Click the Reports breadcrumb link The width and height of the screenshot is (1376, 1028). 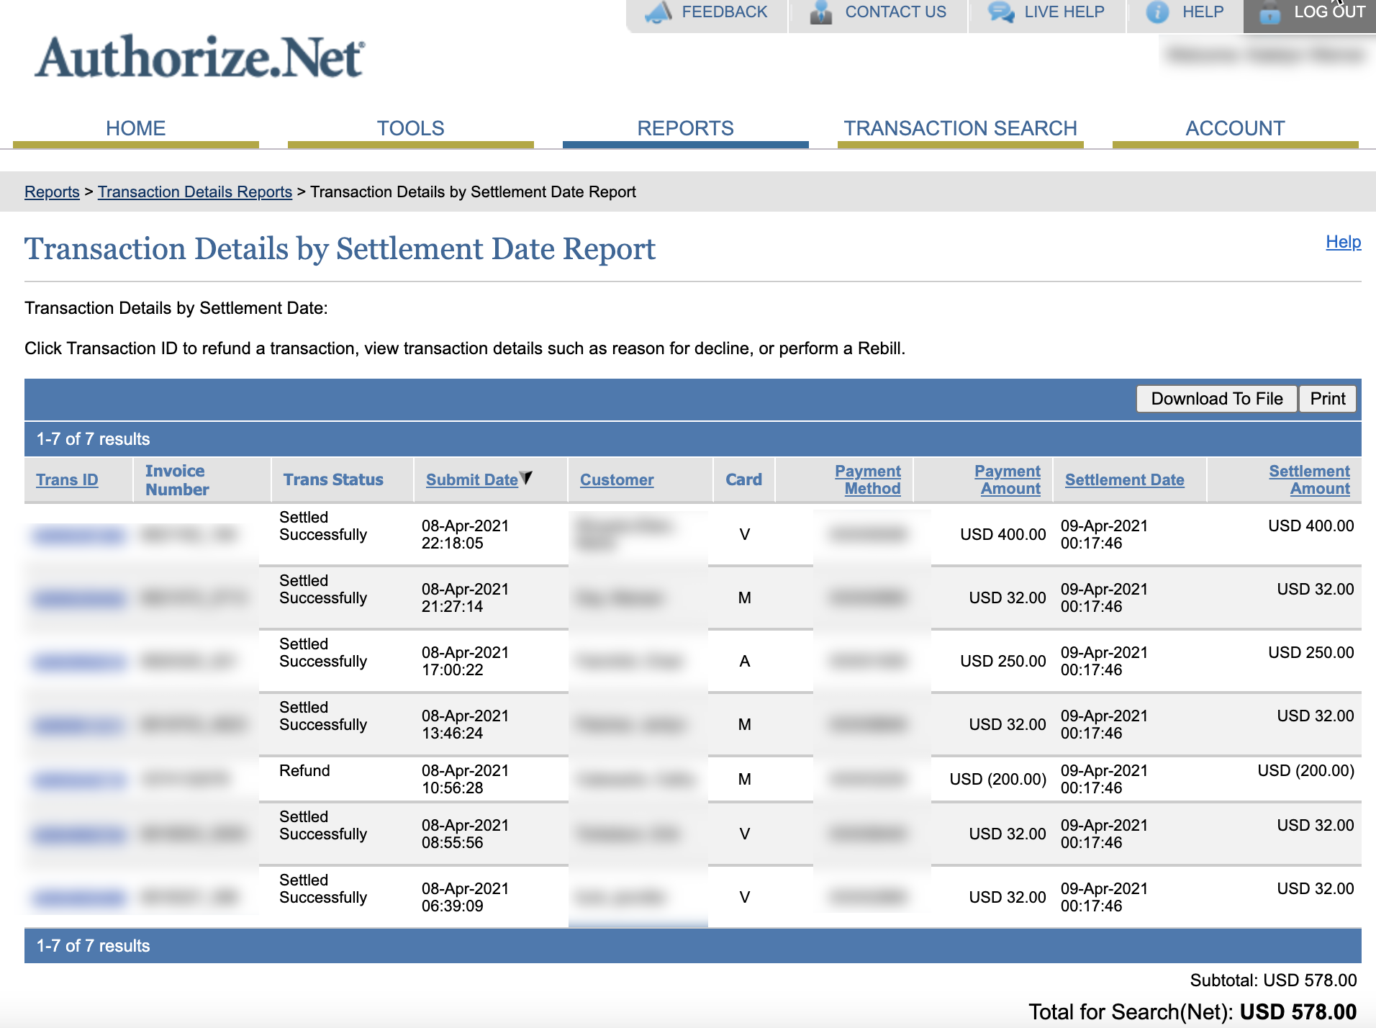coord(52,192)
